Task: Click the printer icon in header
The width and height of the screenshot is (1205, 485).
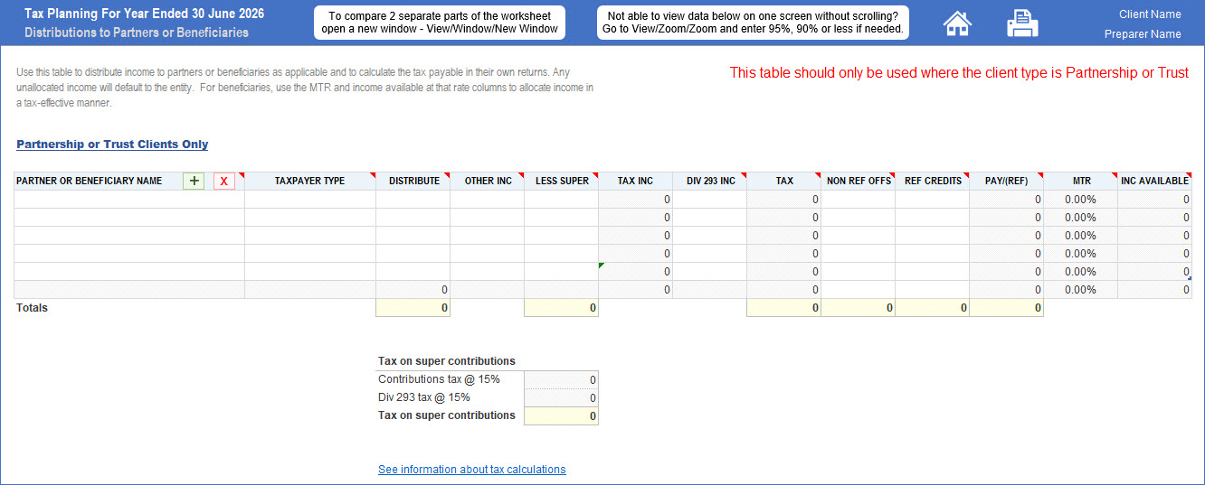Action: [1022, 23]
